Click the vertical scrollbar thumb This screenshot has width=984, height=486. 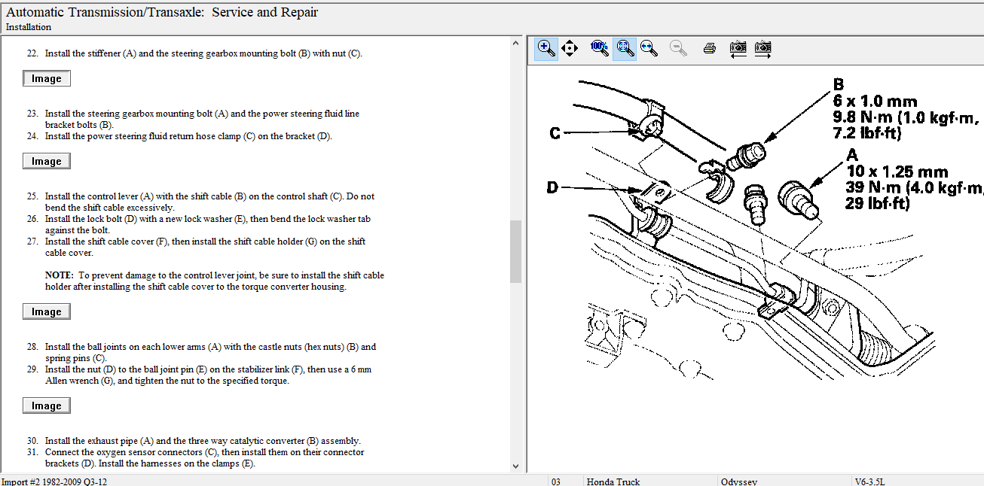point(515,251)
